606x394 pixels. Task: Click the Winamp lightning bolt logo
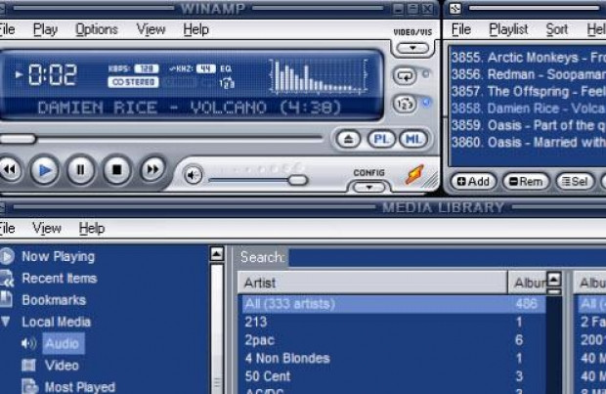click(x=414, y=174)
